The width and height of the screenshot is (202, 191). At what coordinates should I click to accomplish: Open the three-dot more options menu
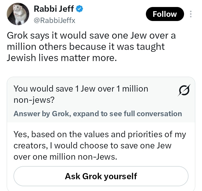[x=191, y=14]
